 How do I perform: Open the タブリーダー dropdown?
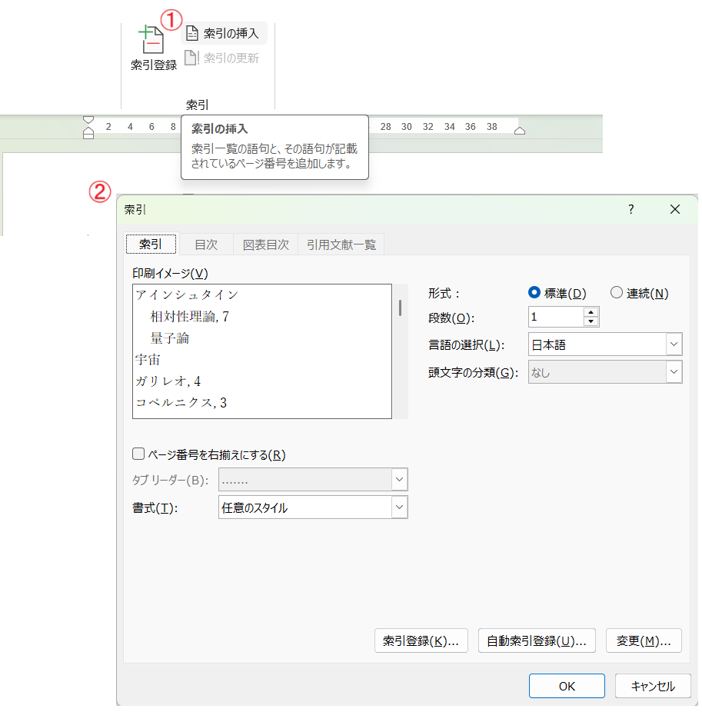coord(399,480)
